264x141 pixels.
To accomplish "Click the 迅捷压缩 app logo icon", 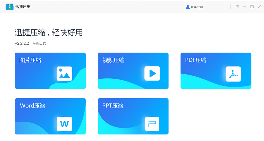I will pyautogui.click(x=9, y=7).
